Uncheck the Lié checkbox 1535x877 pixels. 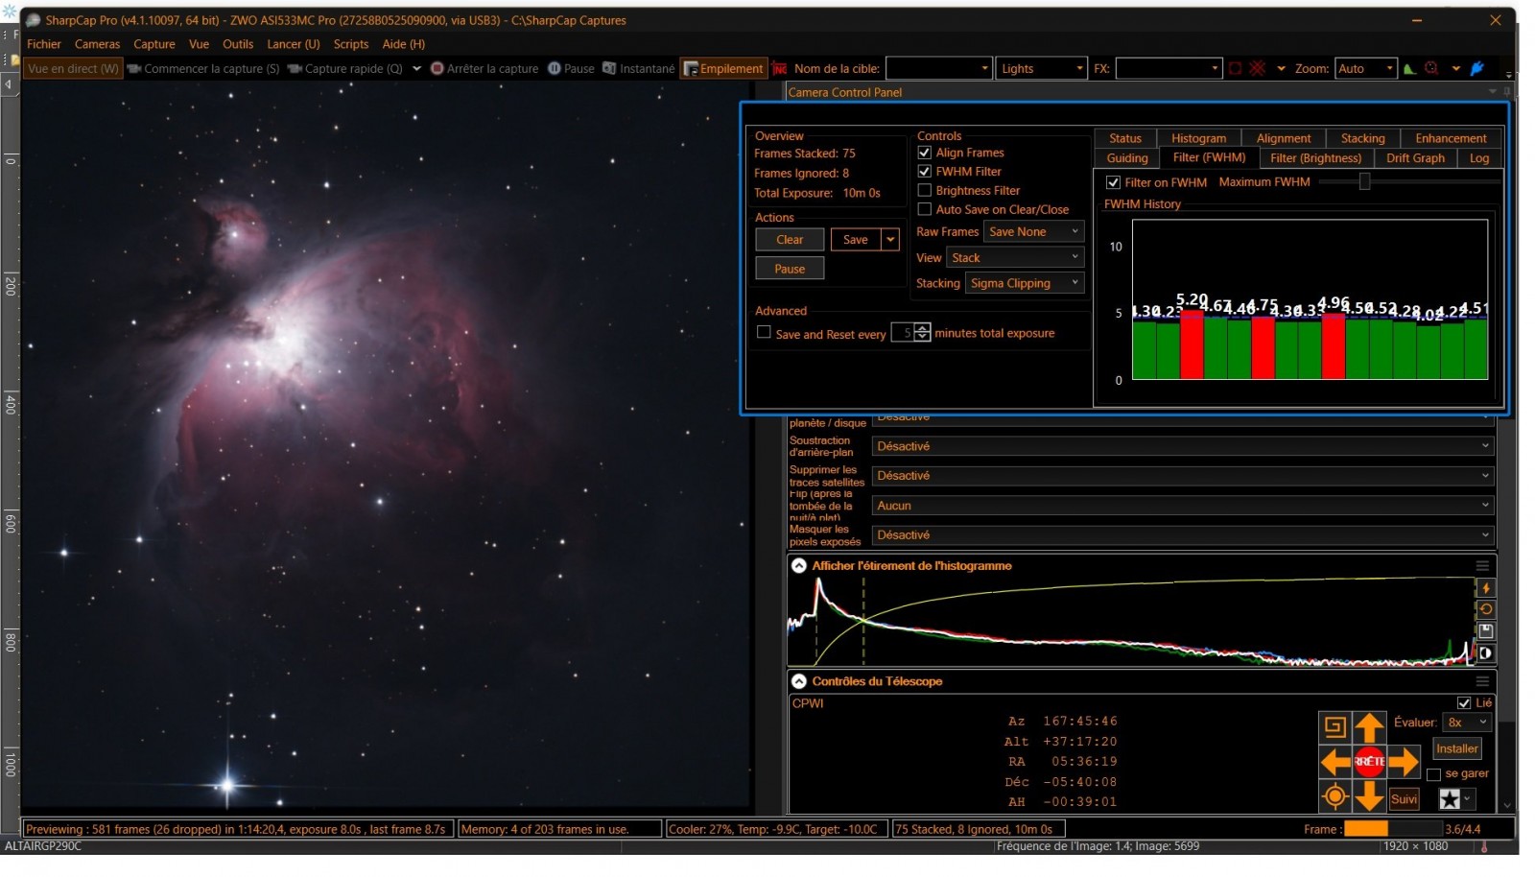point(1464,703)
